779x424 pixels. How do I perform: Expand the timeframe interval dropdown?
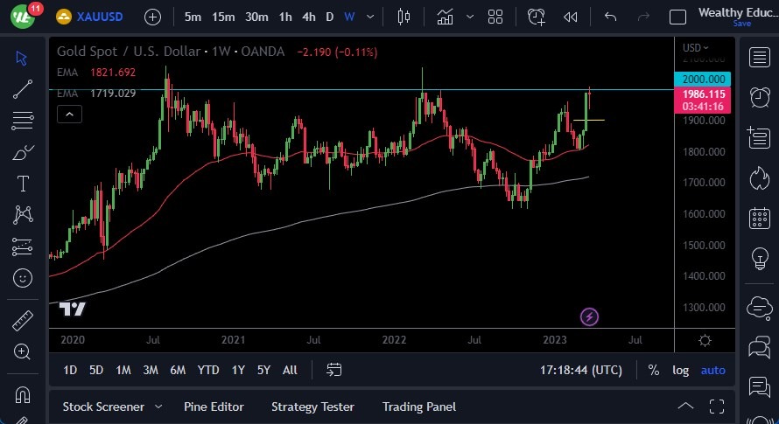(x=372, y=17)
